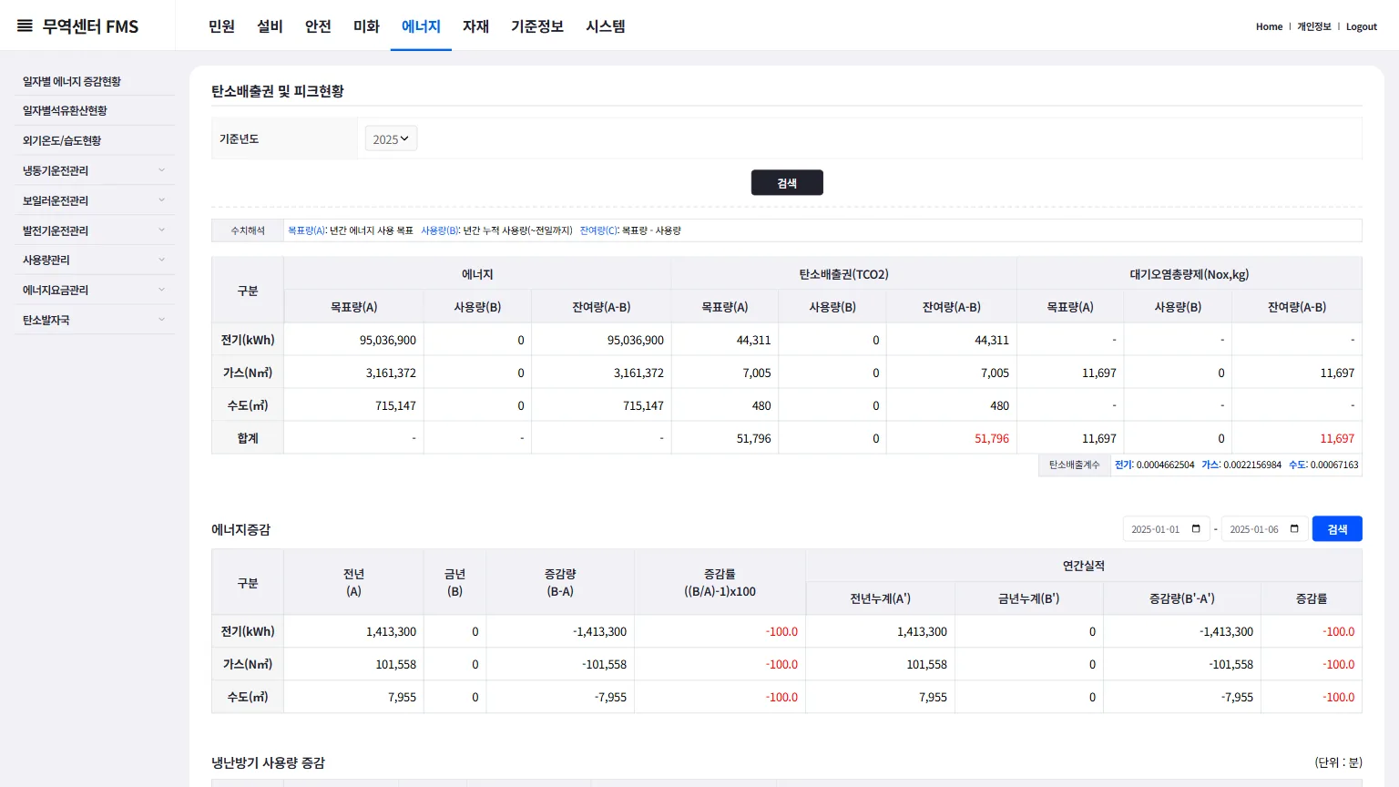The width and height of the screenshot is (1399, 787).
Task: Select the red 51,796 carbon remaining total
Action: [952, 438]
